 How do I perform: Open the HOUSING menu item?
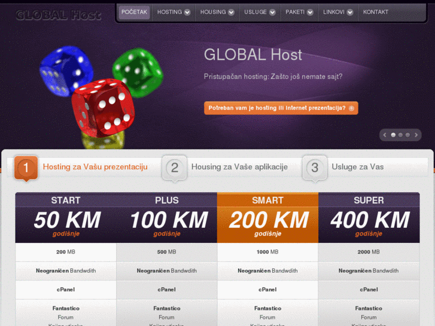(x=213, y=12)
